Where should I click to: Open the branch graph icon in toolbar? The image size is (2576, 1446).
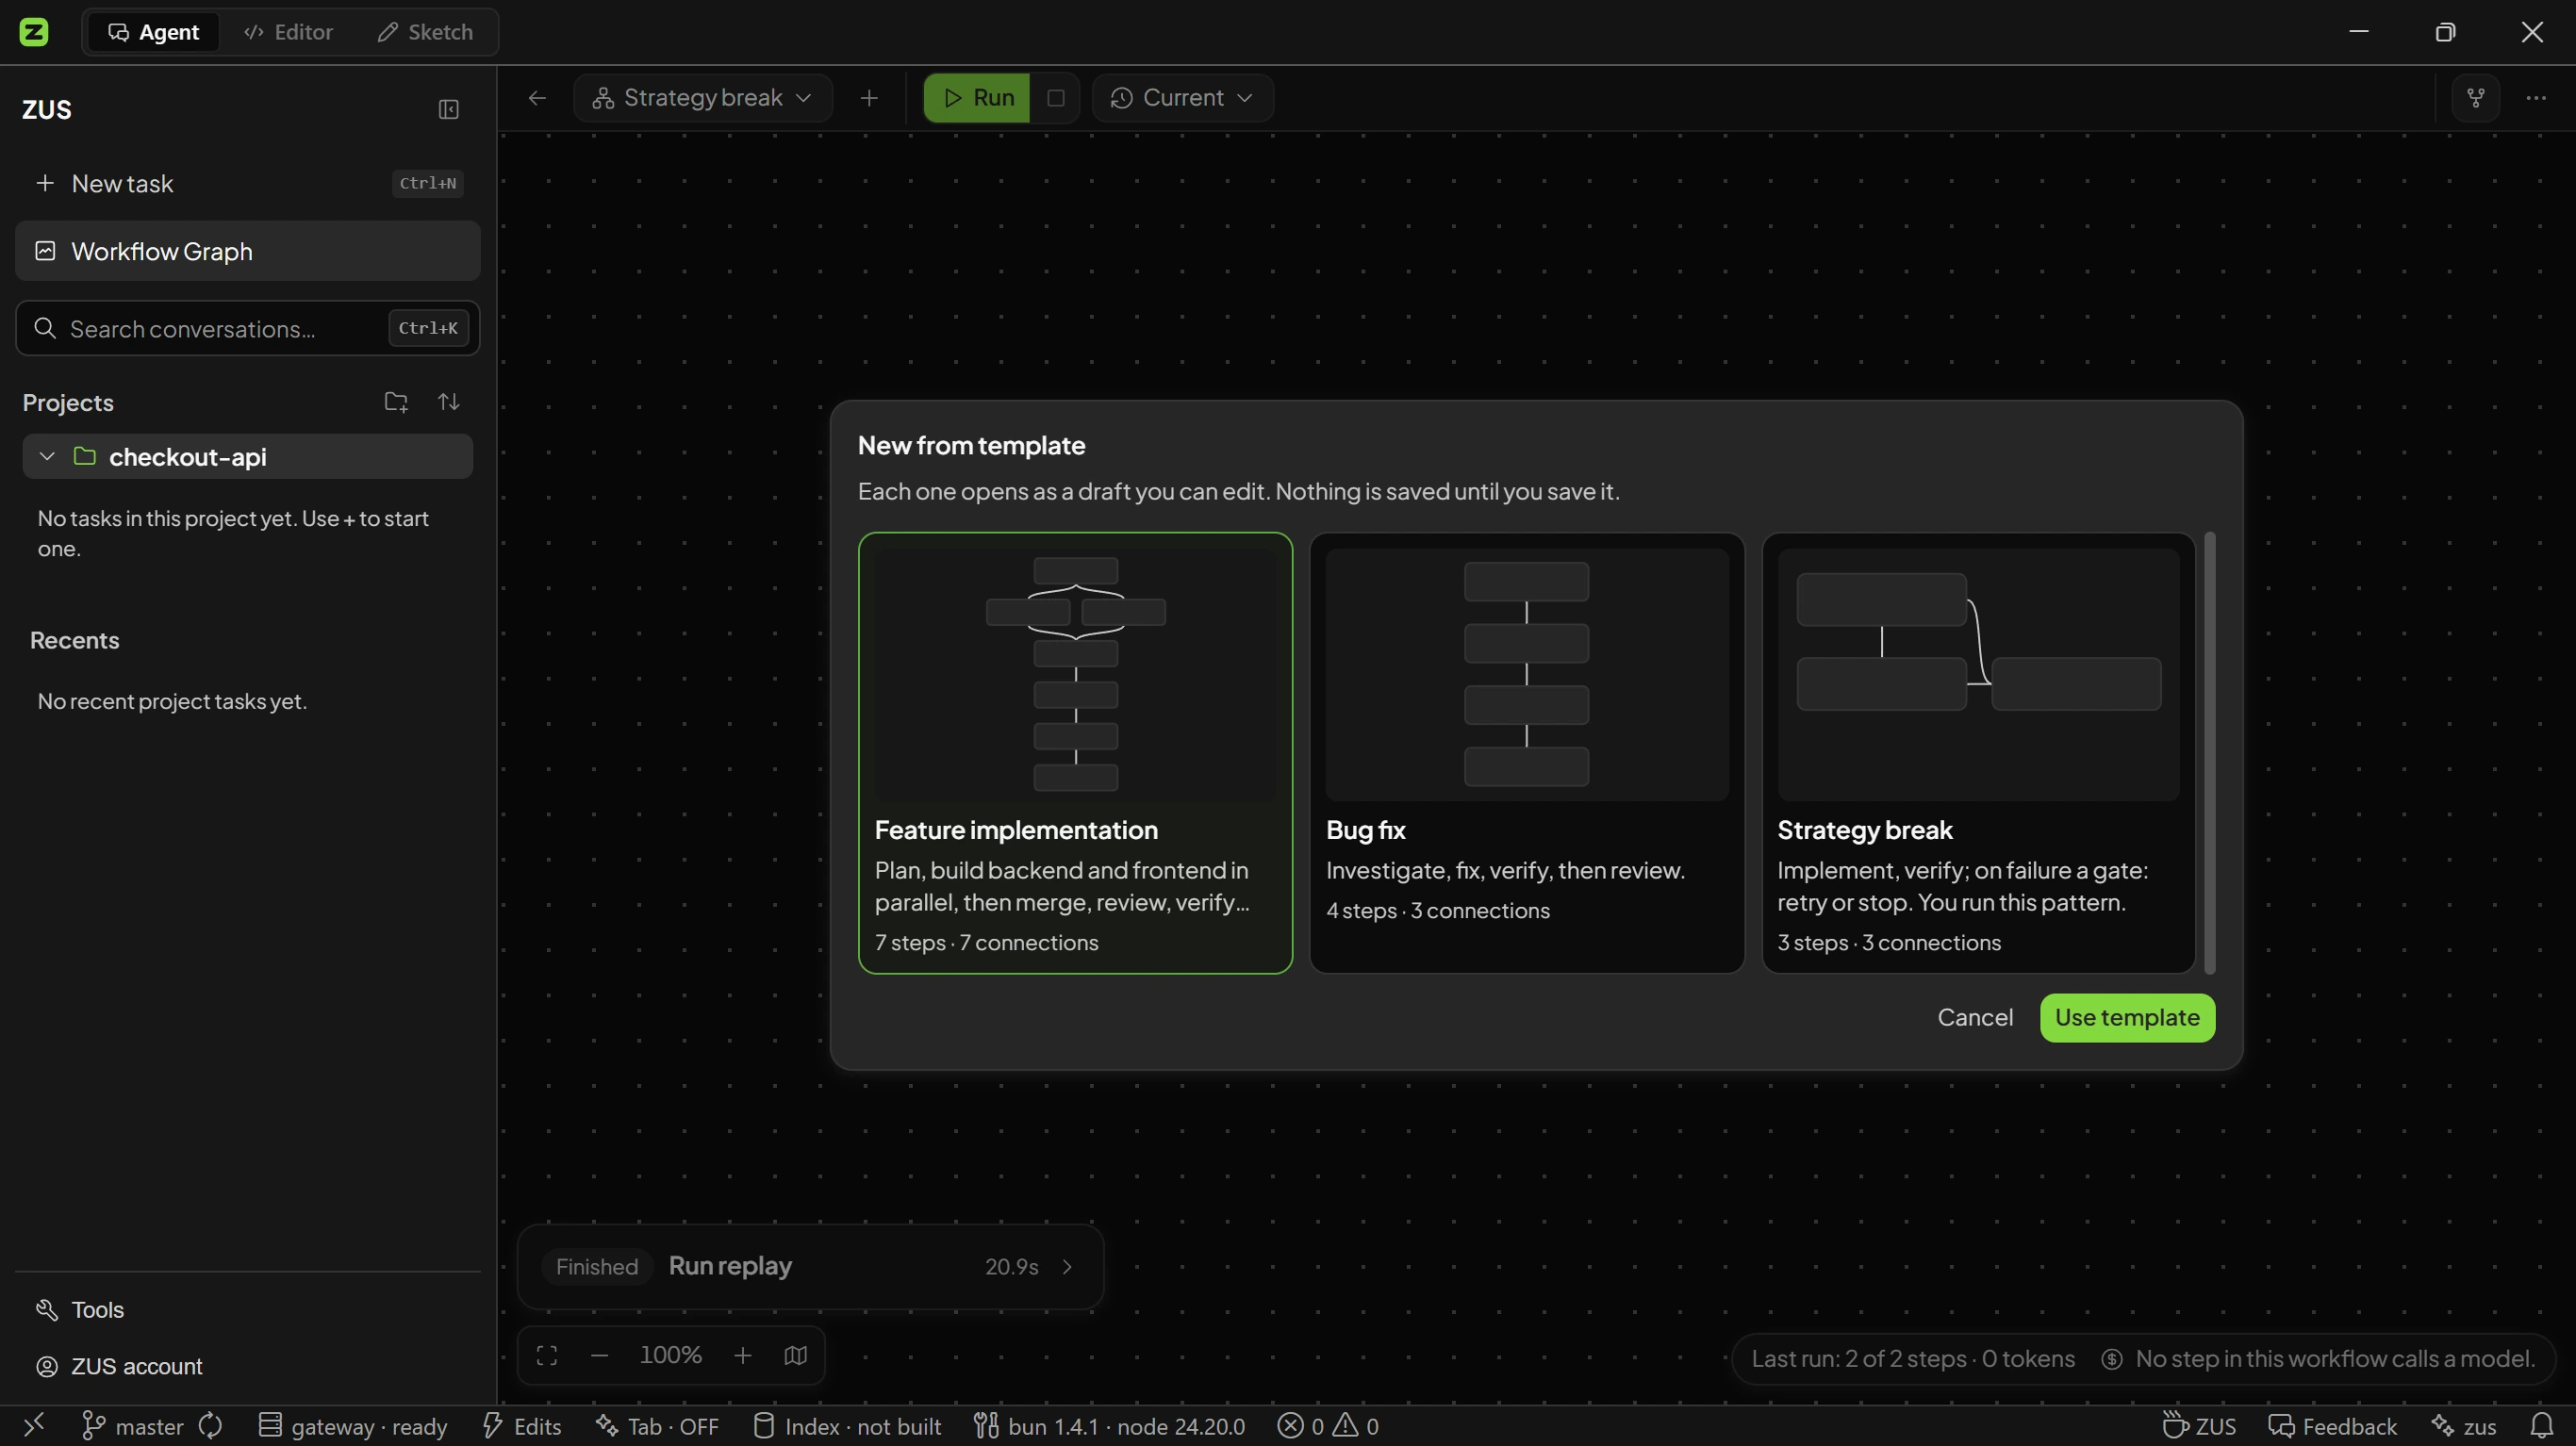tap(2476, 98)
